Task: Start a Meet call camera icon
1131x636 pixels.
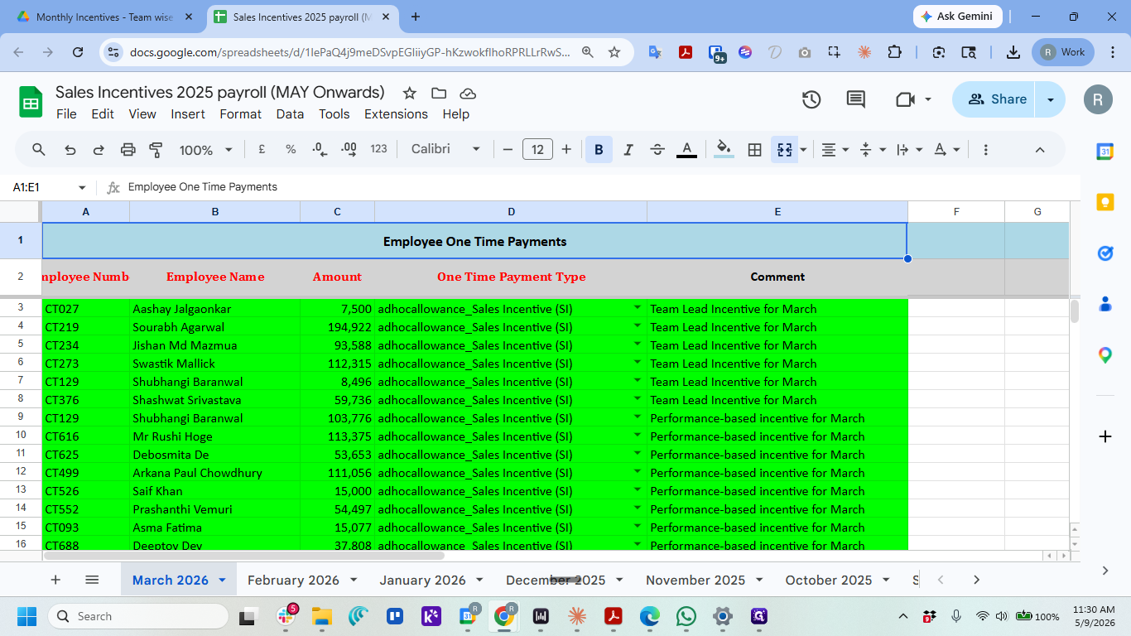Action: tap(905, 99)
